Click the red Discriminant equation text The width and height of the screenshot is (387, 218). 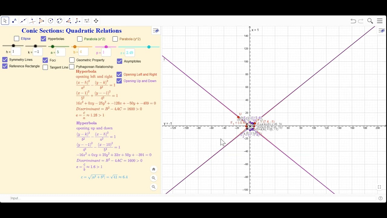click(109, 109)
